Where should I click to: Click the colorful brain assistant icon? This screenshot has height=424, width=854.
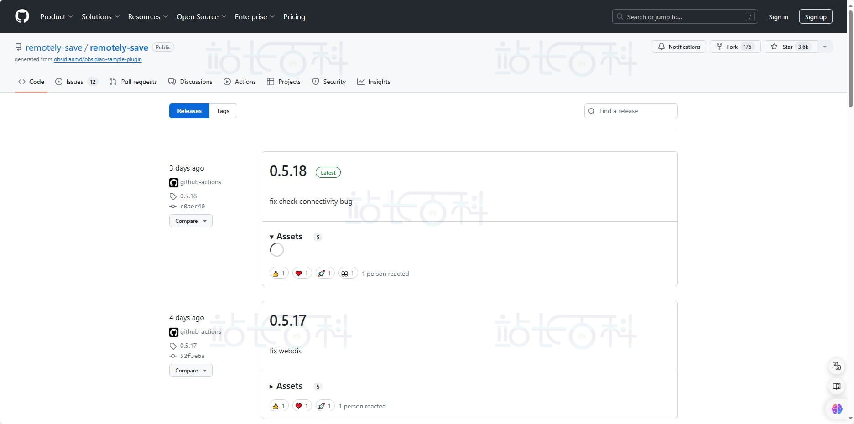(837, 409)
